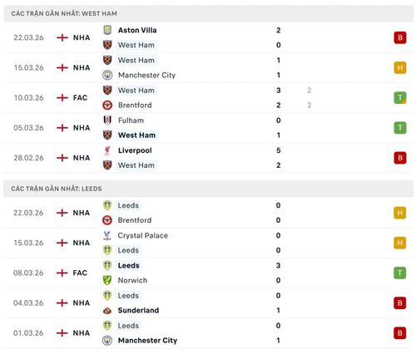Open the Brentford team link in West Ham FAC match
This screenshot has width=416, height=354.
(135, 106)
